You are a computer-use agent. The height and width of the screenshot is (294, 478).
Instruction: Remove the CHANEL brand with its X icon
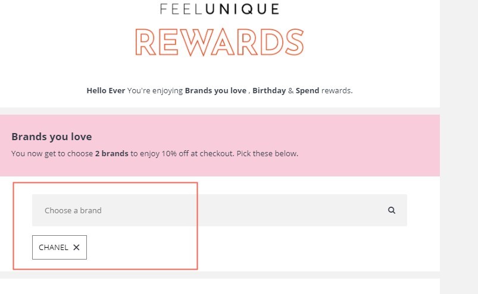point(77,248)
